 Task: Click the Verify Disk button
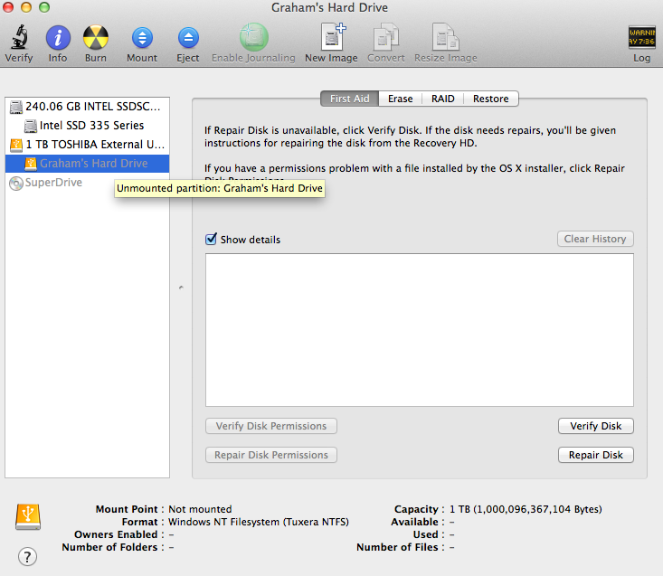coord(596,426)
